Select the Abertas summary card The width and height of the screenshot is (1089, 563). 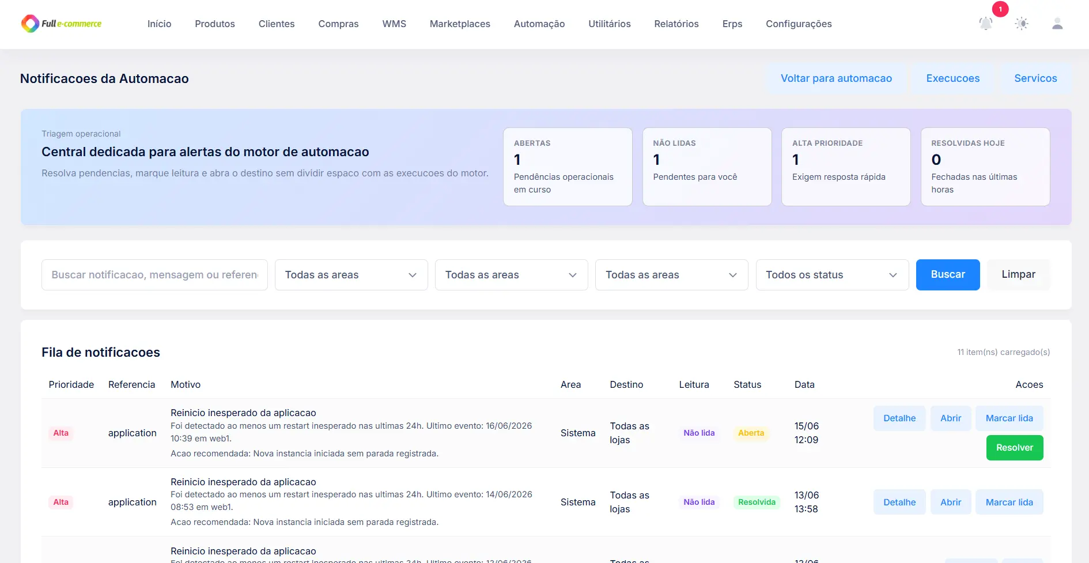click(x=568, y=167)
